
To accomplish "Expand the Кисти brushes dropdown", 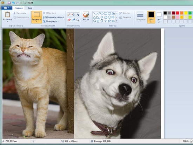I will (86, 22).
